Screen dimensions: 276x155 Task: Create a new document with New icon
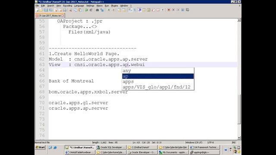click(37, 10)
